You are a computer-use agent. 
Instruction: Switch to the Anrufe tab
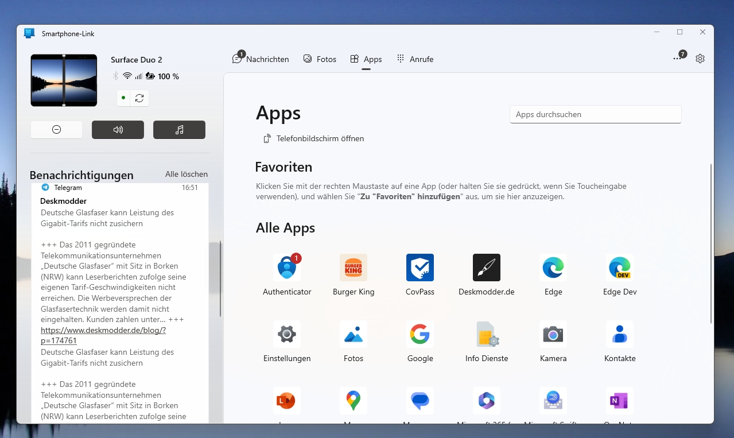(x=415, y=59)
